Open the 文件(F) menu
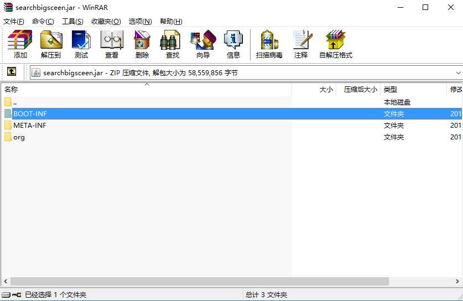This screenshot has height=301, width=463. point(14,22)
